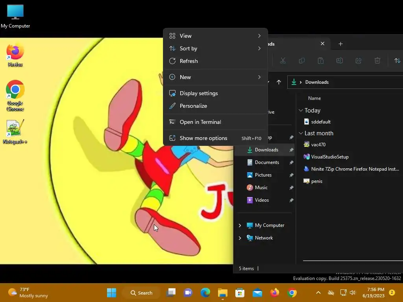Unpin Documents using its pin icon
This screenshot has height=302, width=403.
click(291, 162)
